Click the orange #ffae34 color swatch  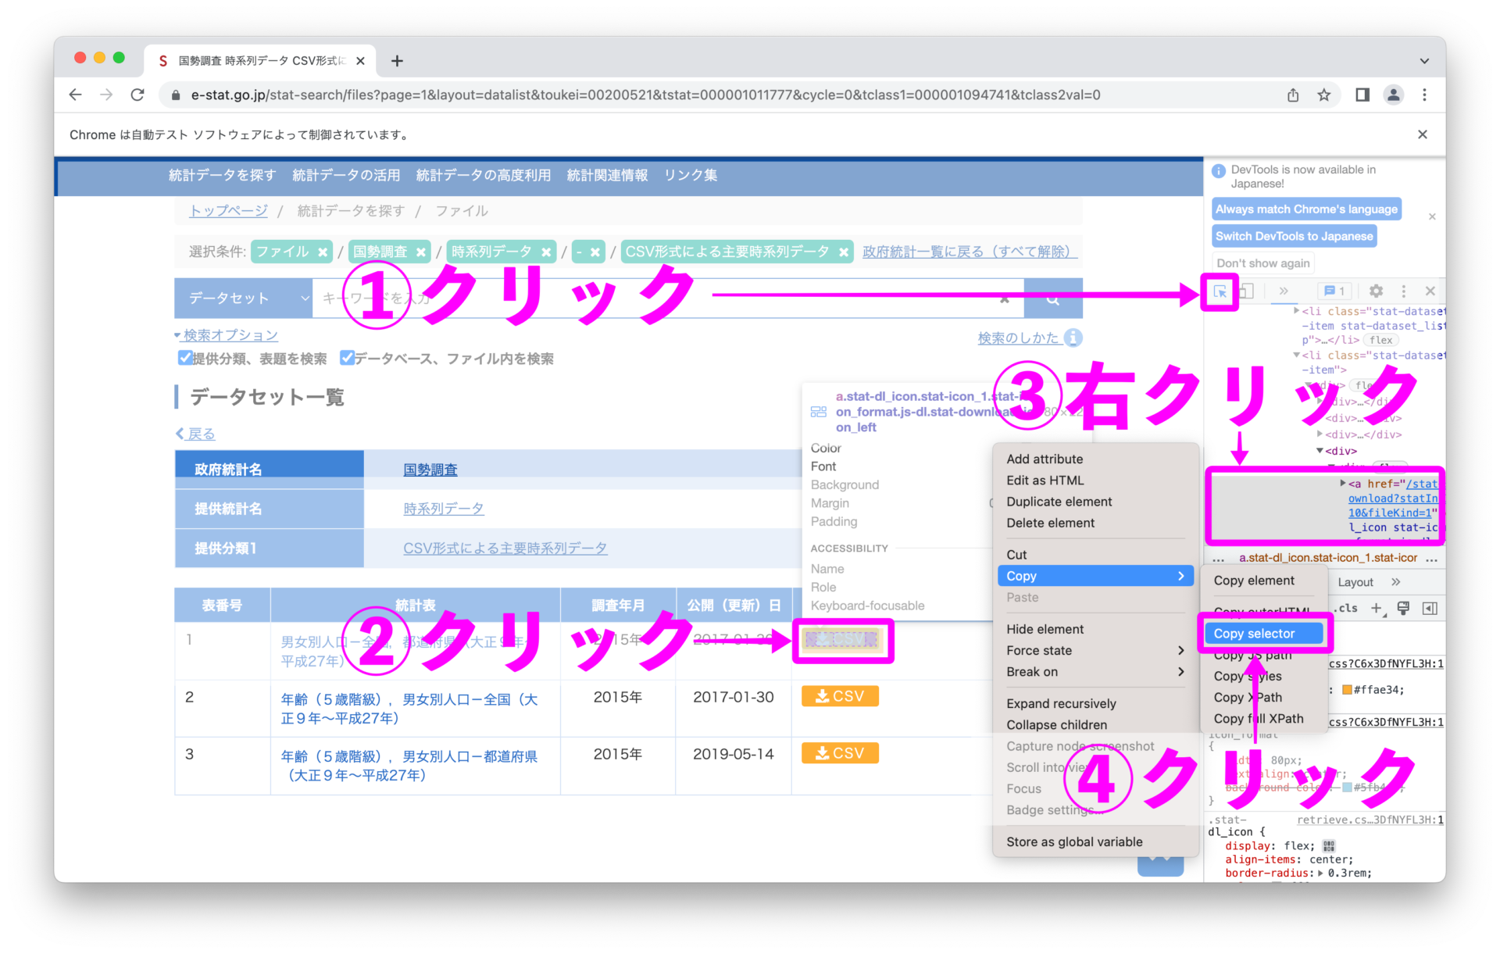coord(1348,690)
